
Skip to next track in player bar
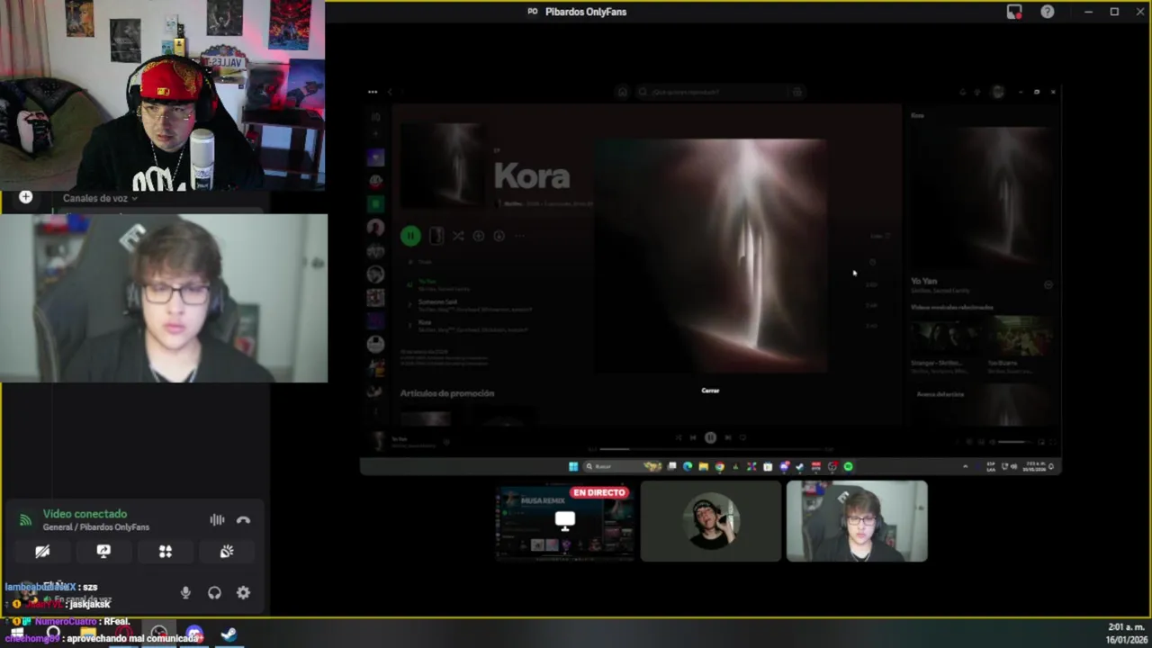click(x=727, y=437)
